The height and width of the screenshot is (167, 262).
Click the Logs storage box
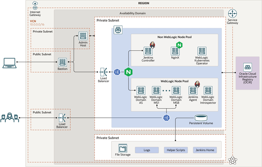147,150
